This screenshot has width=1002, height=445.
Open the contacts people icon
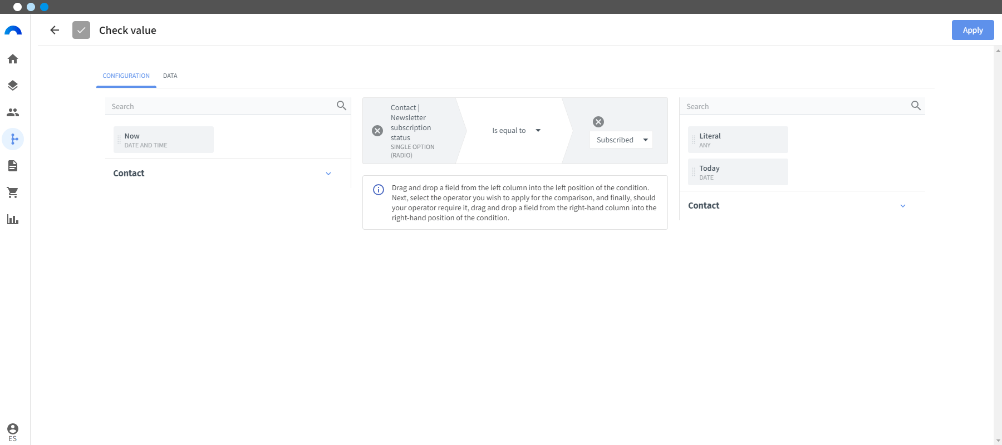click(x=13, y=112)
